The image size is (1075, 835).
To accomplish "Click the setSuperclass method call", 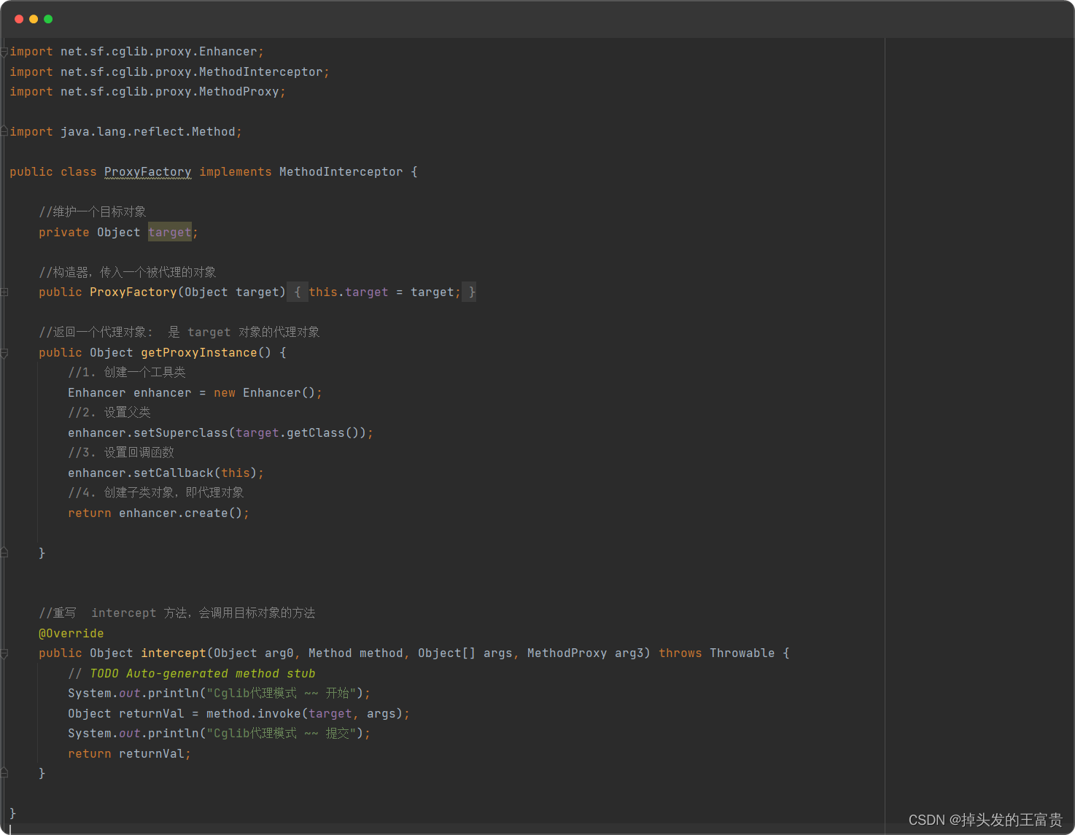I will point(181,432).
